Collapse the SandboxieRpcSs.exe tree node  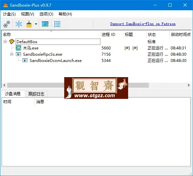12,54
